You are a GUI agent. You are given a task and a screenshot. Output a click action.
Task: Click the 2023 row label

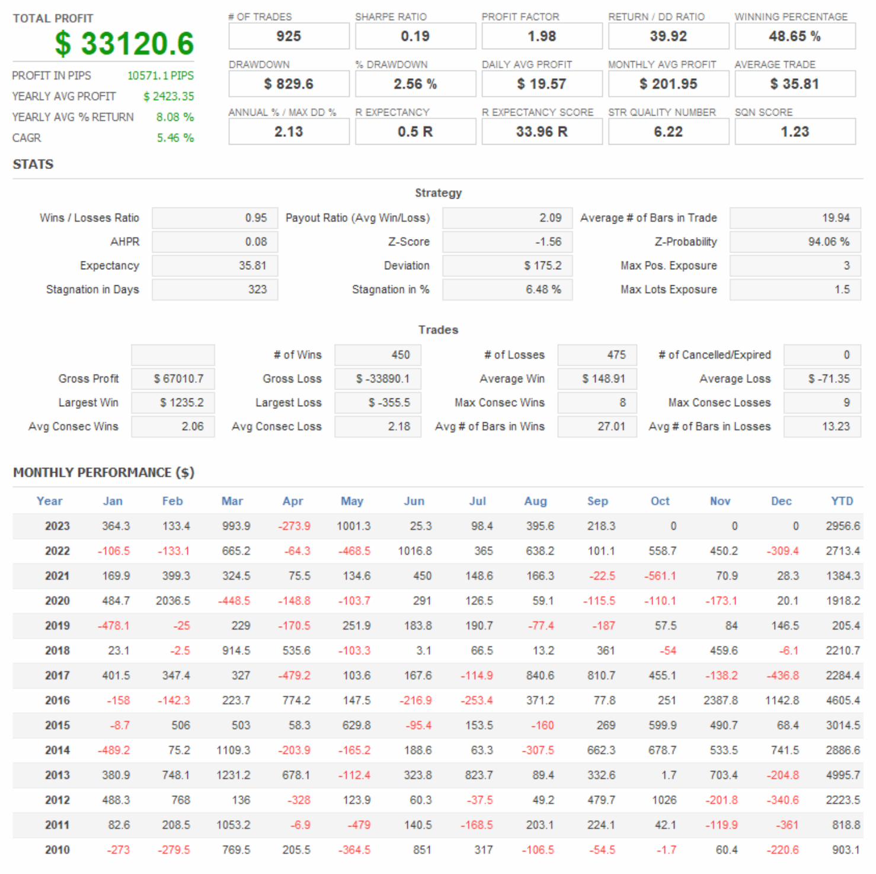click(x=57, y=526)
